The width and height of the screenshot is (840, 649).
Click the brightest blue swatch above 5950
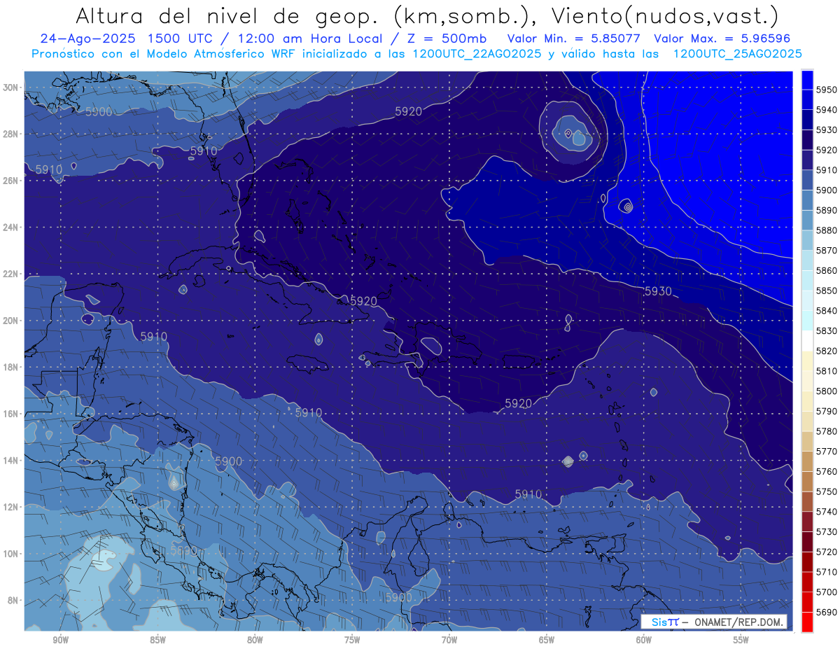point(807,78)
